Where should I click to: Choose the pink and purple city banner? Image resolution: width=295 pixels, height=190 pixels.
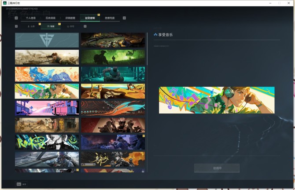(x=47, y=108)
